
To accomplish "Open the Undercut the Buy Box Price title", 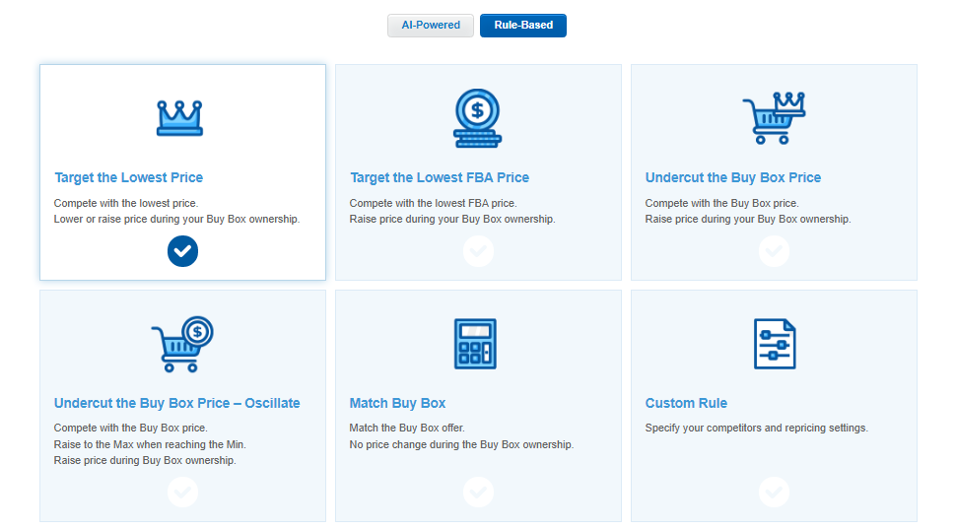I will point(733,177).
